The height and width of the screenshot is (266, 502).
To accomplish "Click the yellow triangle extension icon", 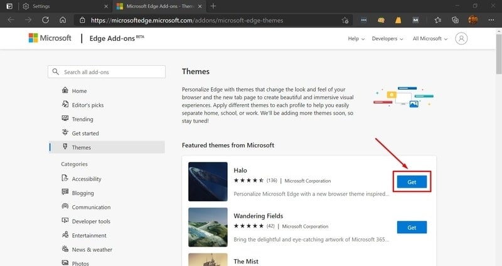I will pos(398,20).
